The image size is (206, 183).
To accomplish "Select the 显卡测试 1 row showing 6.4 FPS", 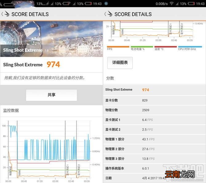I will coord(154,120).
